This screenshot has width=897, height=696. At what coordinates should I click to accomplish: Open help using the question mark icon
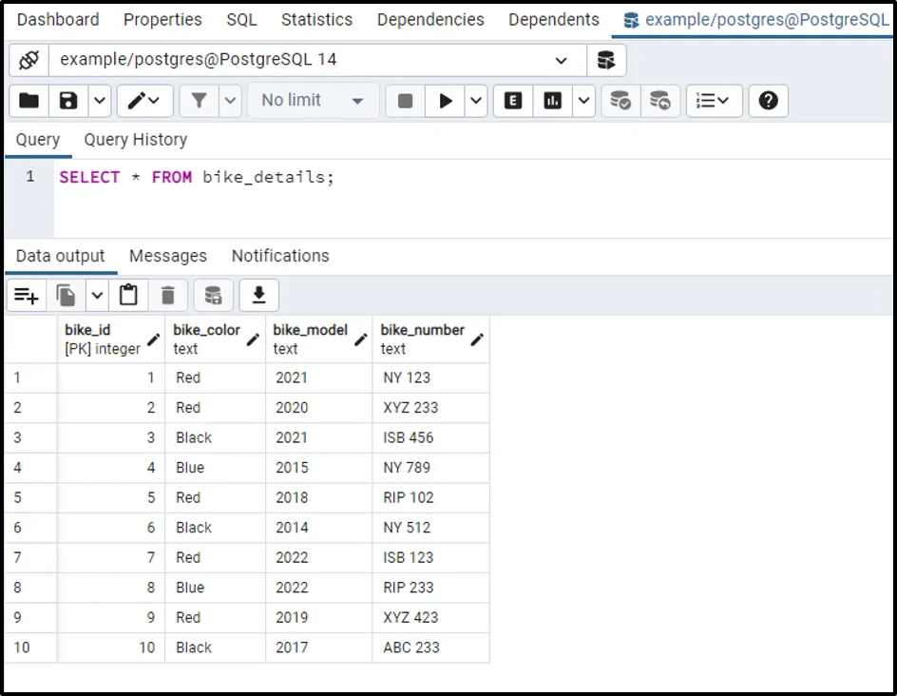point(768,101)
